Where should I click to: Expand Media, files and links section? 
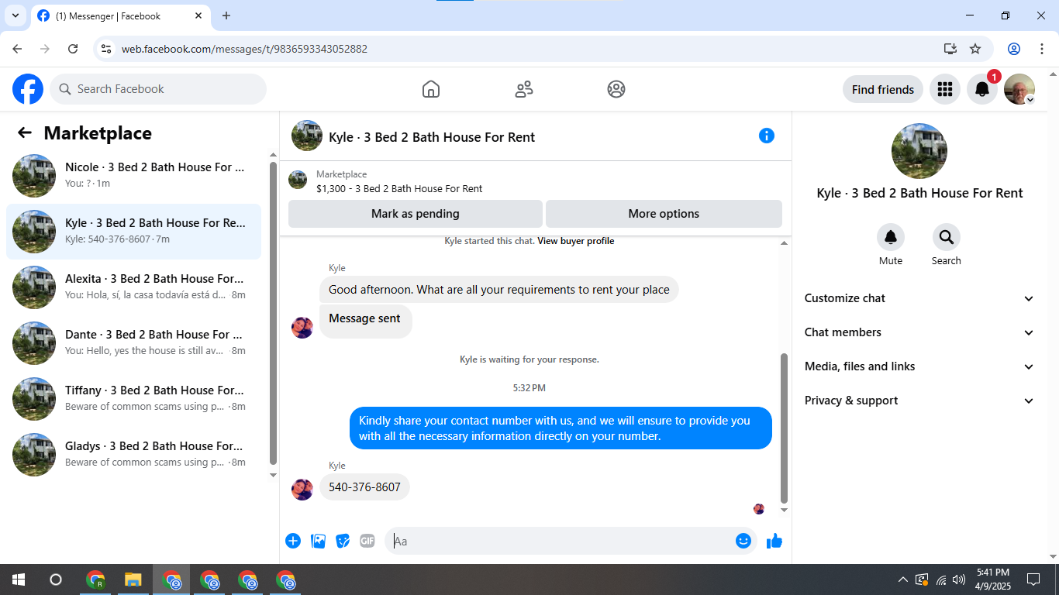click(919, 366)
